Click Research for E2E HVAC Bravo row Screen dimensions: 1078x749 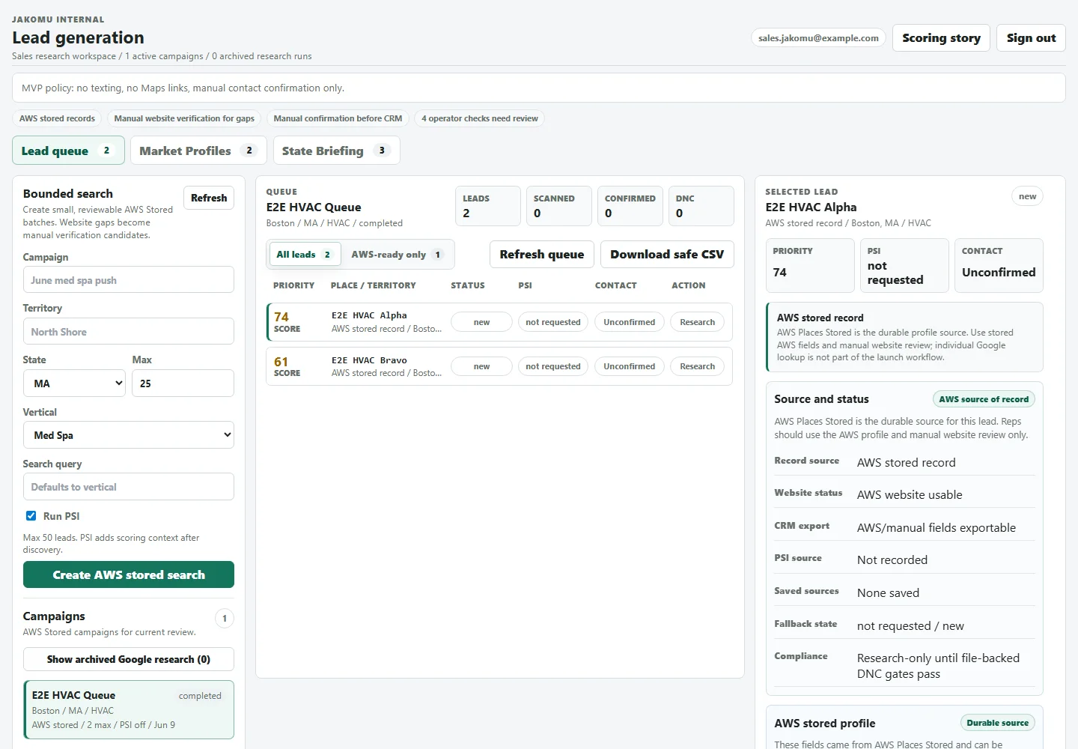(697, 366)
